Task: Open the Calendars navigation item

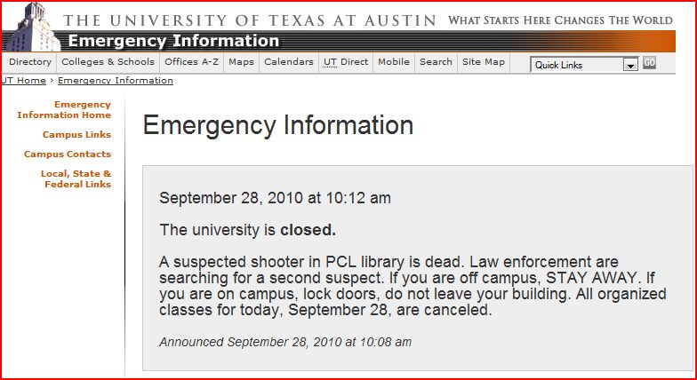Action: coord(289,62)
